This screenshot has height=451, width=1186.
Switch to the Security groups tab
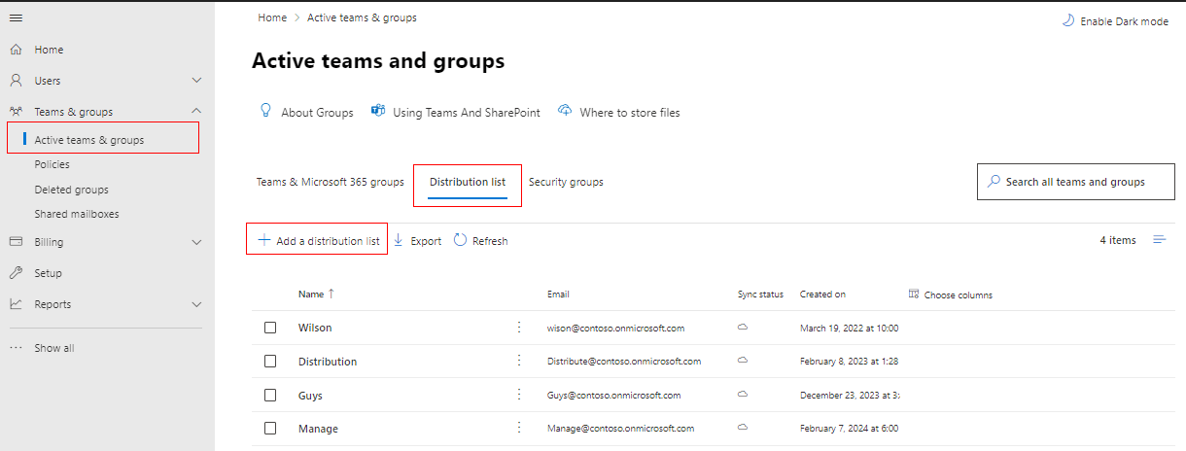pyautogui.click(x=566, y=182)
